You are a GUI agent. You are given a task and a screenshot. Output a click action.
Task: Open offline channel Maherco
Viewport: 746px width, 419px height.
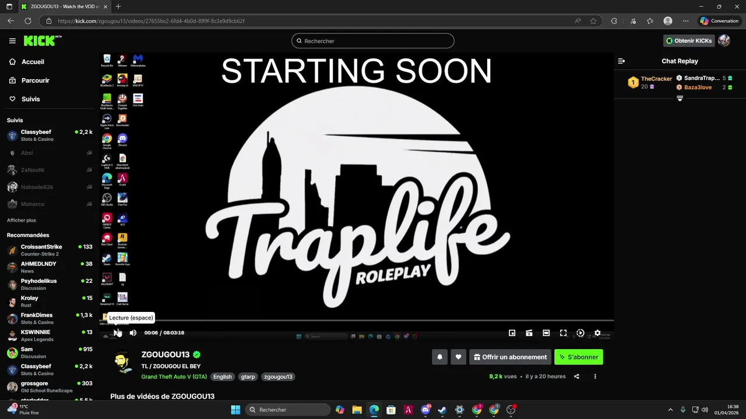(50, 204)
